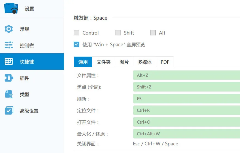Edit the 定位文件 Ctrl+R shortcut field
Screen dimensions: 240x153
point(186,111)
